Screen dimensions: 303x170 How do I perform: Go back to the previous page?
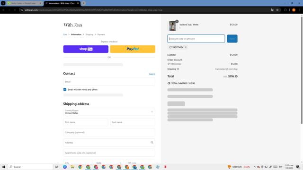point(3,10)
